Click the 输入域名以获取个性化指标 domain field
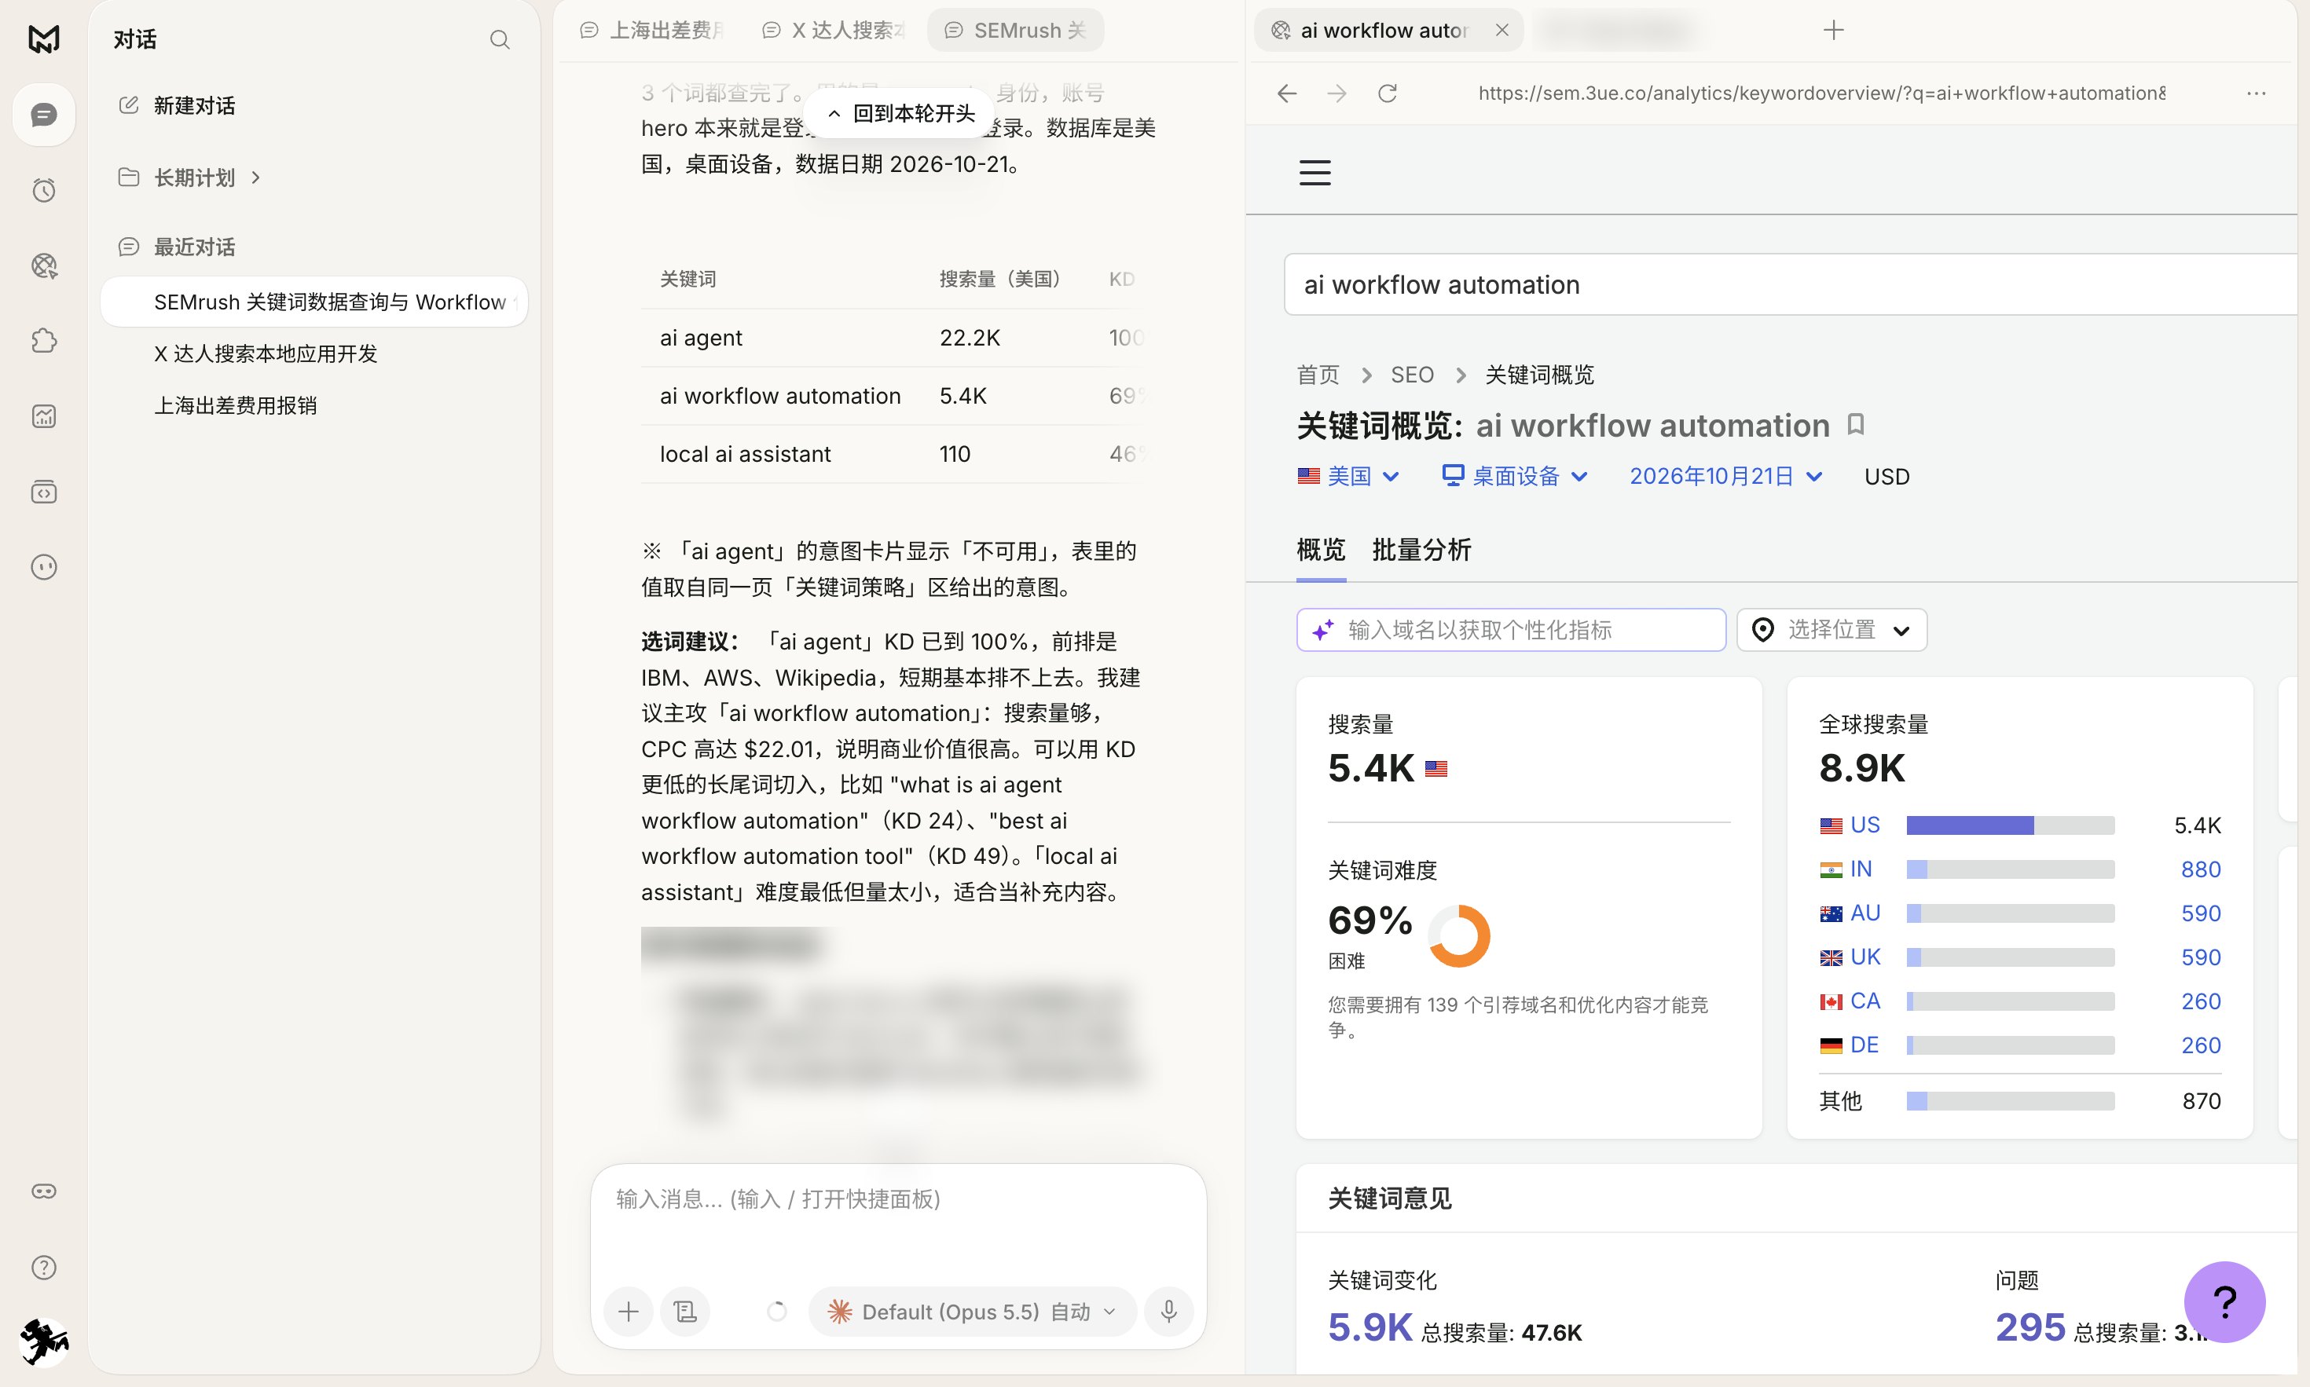This screenshot has height=1387, width=2310. pyautogui.click(x=1511, y=630)
